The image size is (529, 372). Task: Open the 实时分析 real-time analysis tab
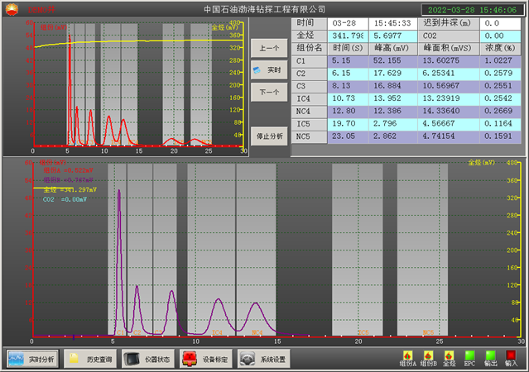click(x=33, y=359)
